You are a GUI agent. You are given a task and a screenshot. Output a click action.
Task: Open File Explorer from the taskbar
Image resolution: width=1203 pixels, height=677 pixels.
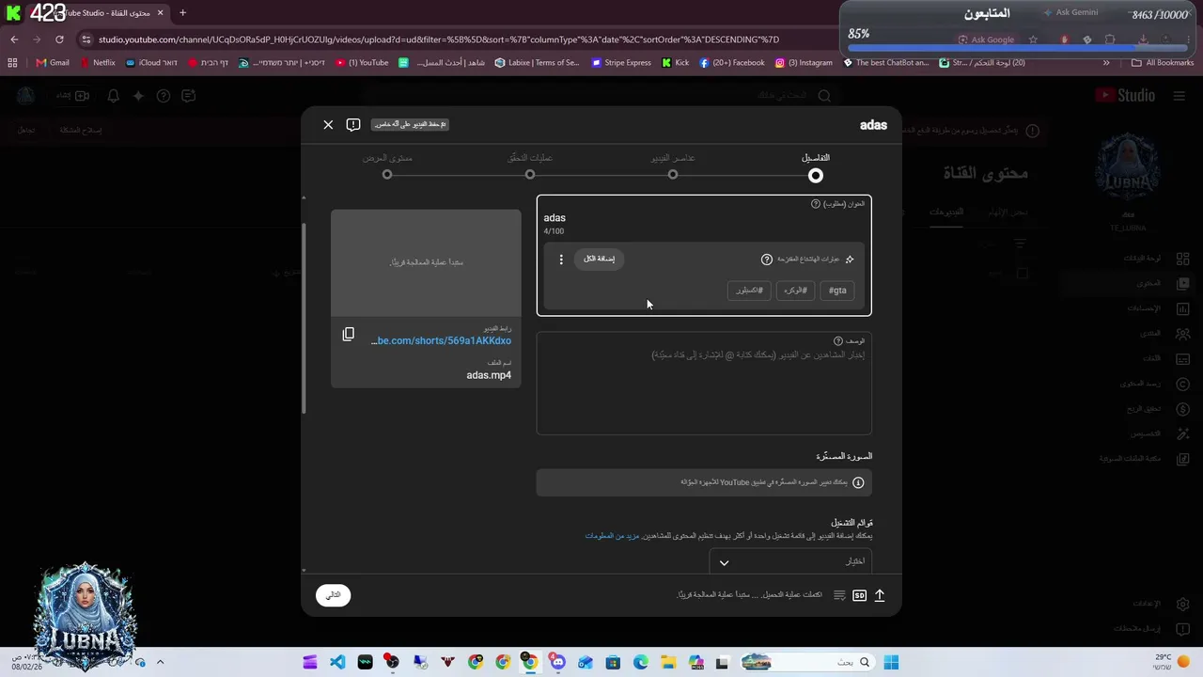coord(668,663)
